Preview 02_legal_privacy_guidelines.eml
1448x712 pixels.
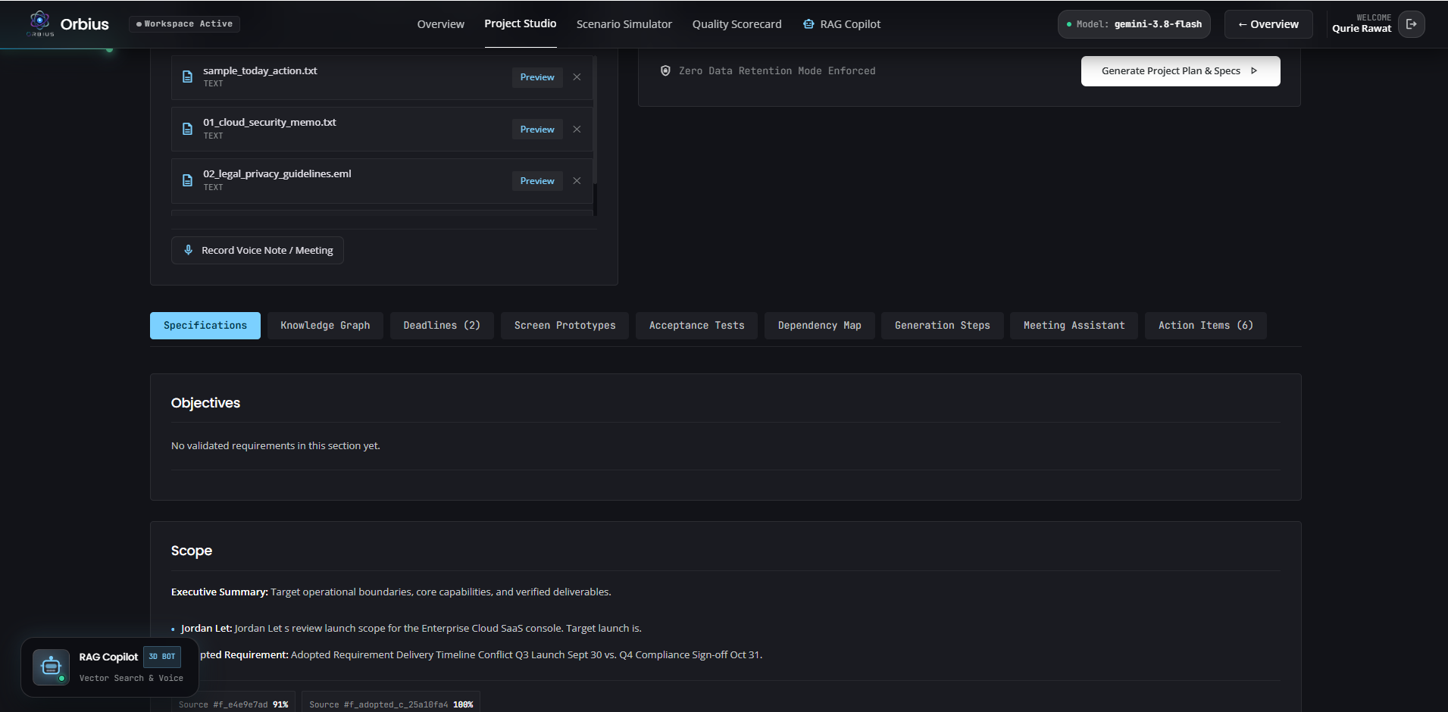pyautogui.click(x=537, y=181)
